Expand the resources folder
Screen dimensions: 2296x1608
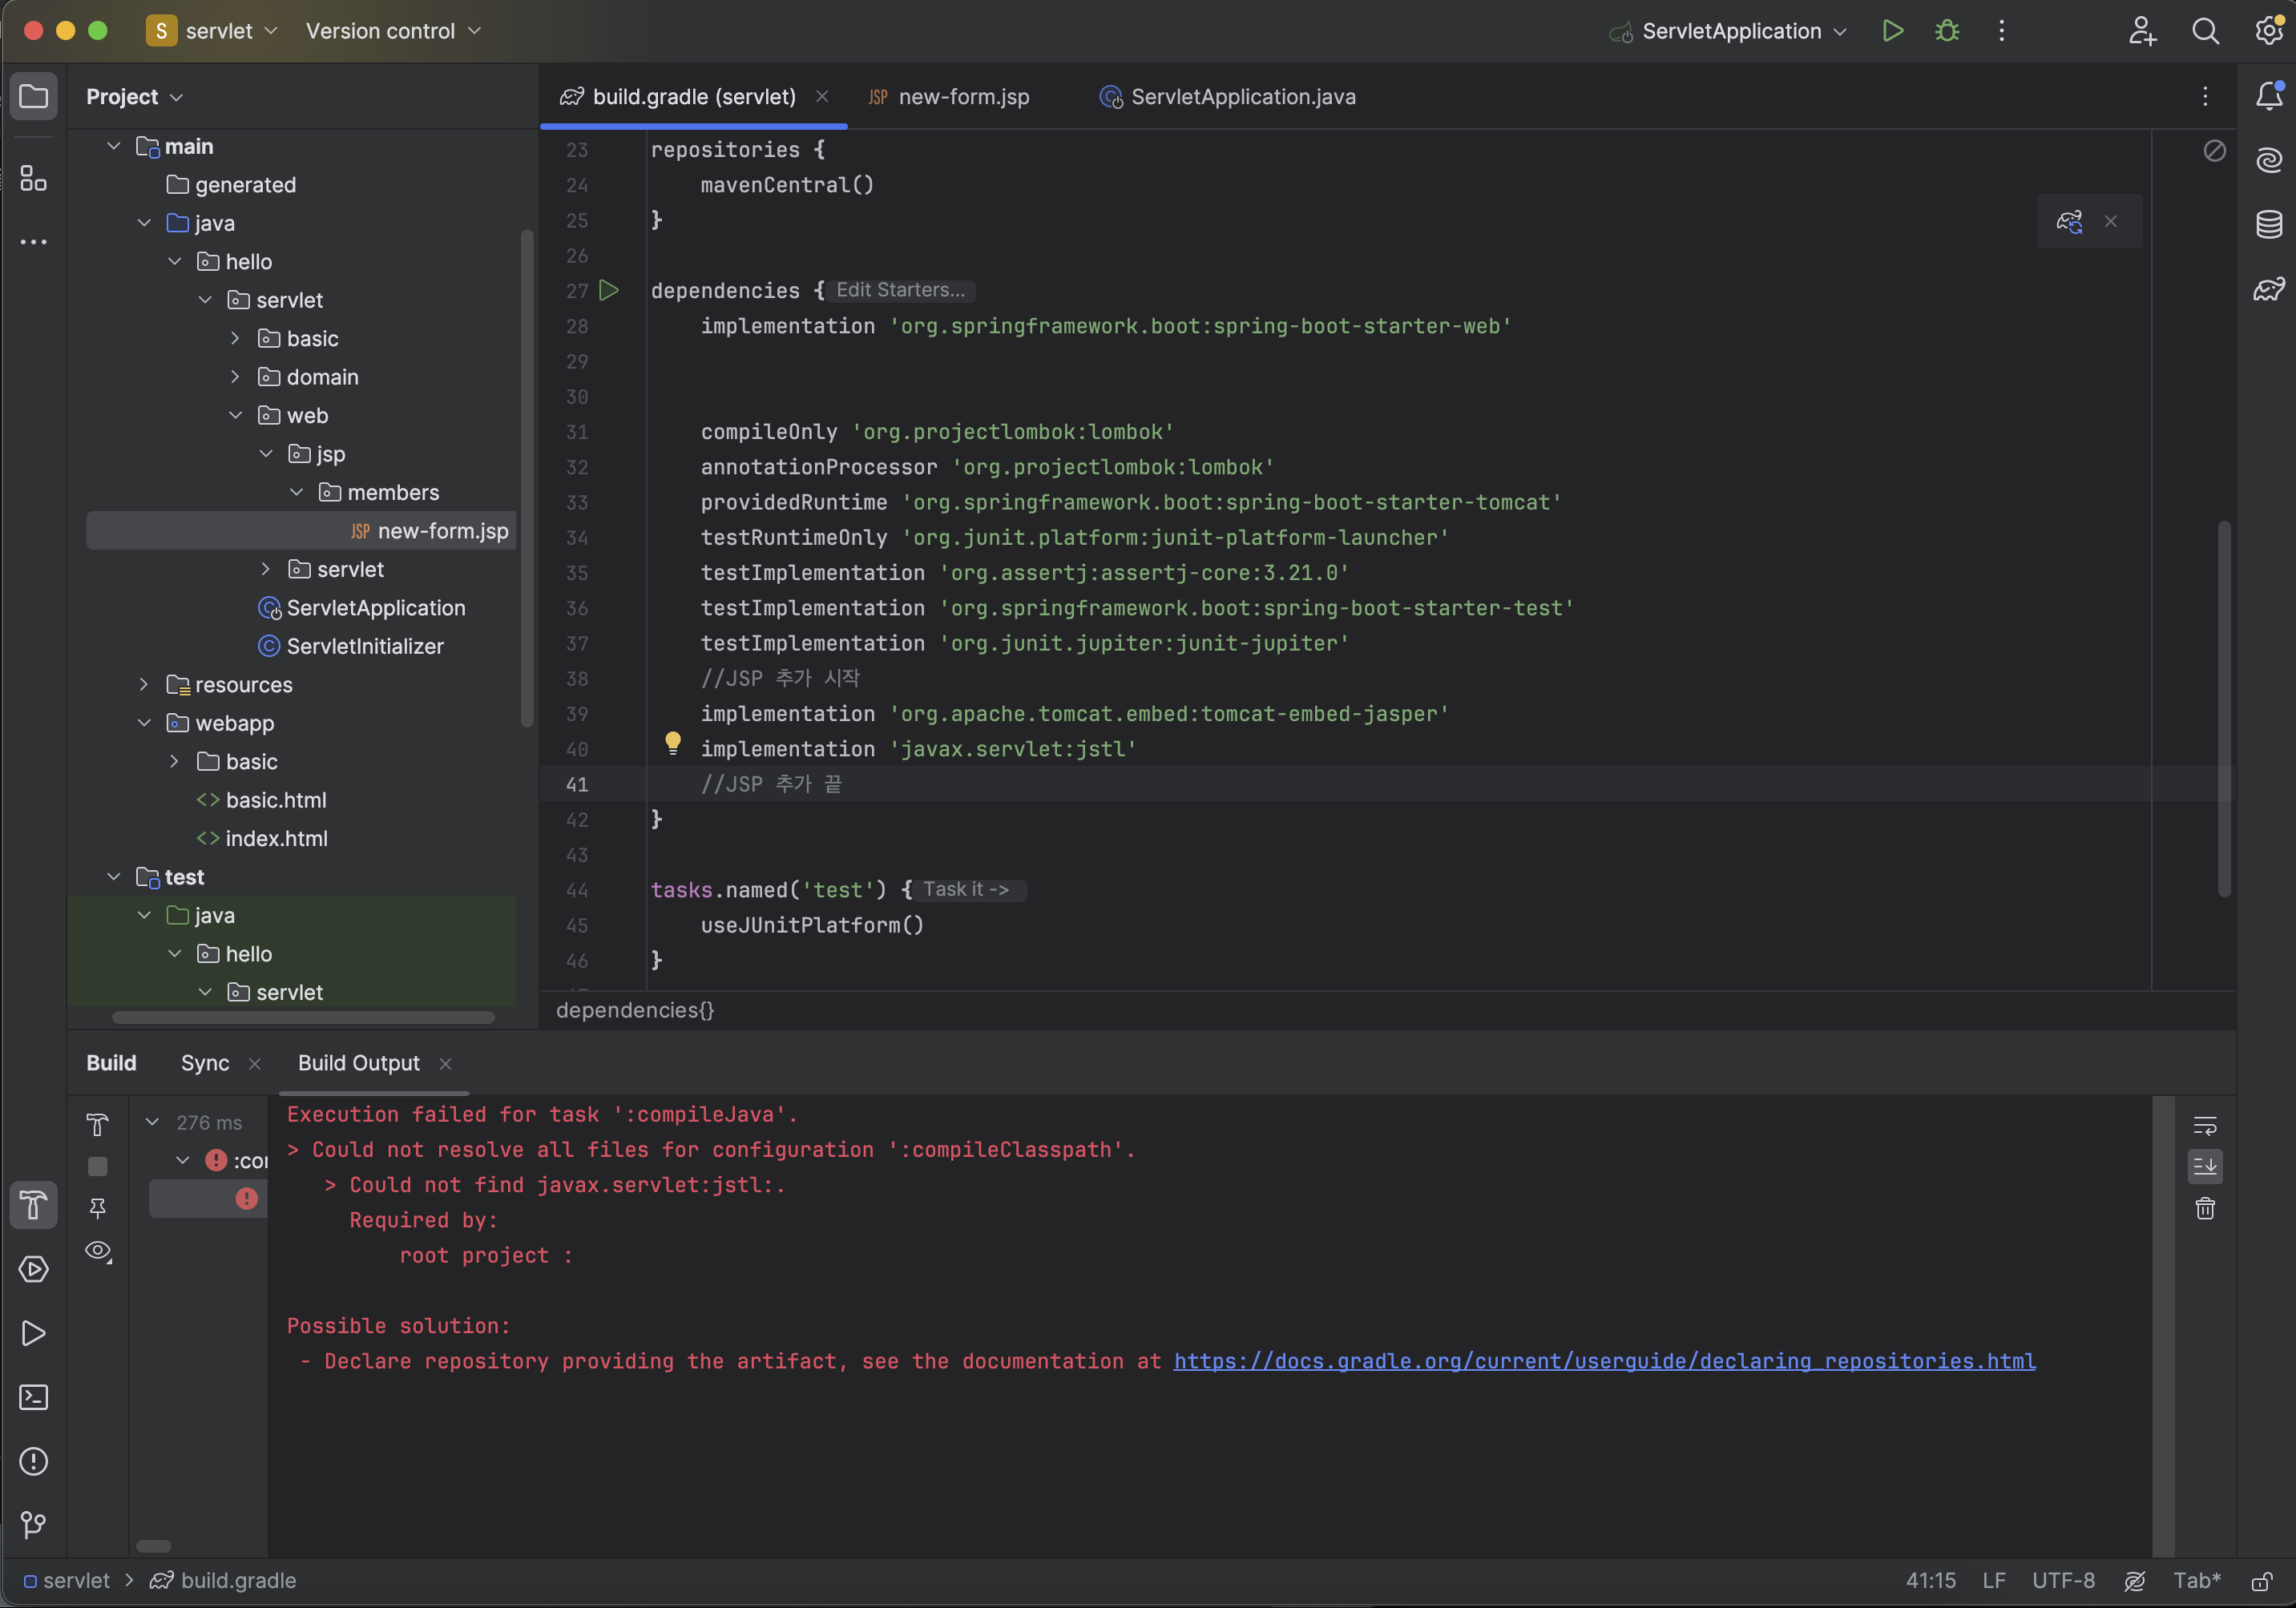[144, 684]
